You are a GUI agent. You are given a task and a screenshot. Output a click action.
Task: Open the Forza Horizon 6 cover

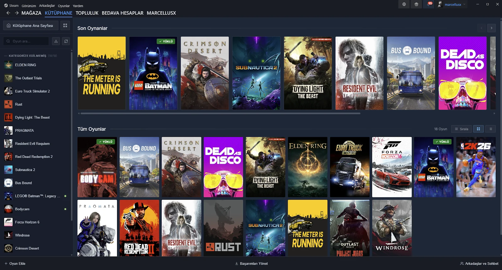coord(392,167)
